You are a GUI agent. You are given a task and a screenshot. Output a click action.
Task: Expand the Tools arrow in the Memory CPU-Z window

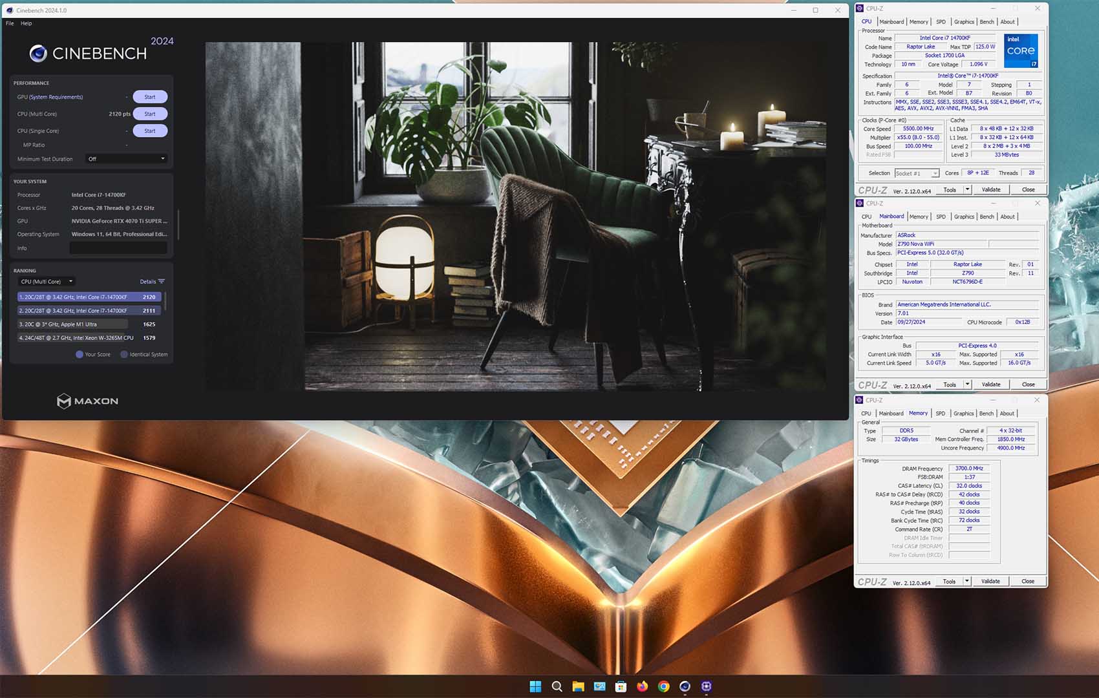[x=966, y=581]
